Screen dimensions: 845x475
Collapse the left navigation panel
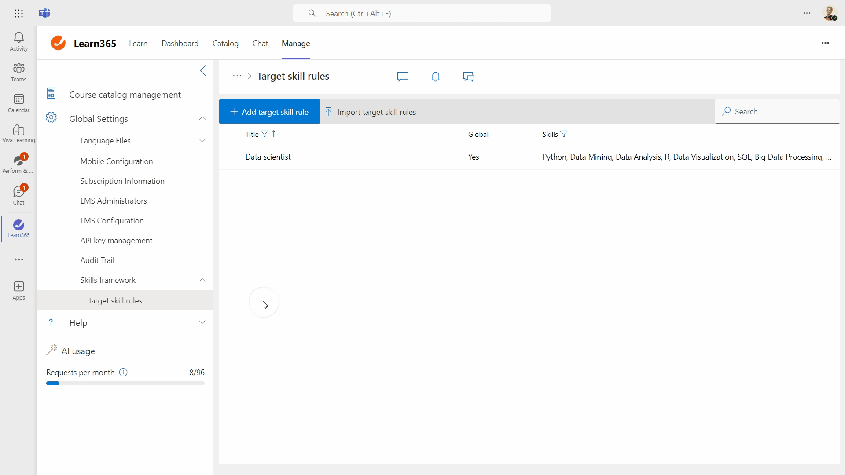[x=203, y=70]
